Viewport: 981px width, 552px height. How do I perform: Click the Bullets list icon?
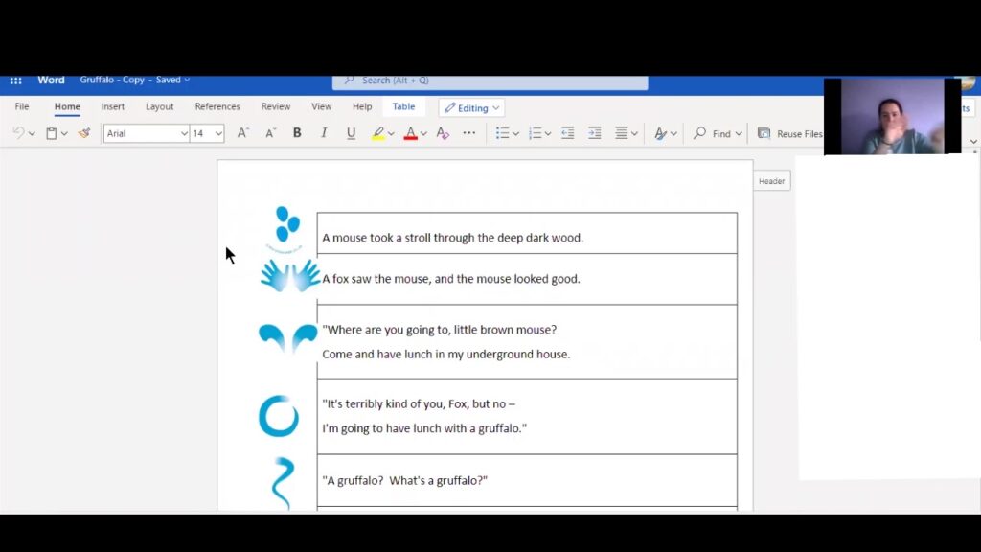[x=502, y=132]
